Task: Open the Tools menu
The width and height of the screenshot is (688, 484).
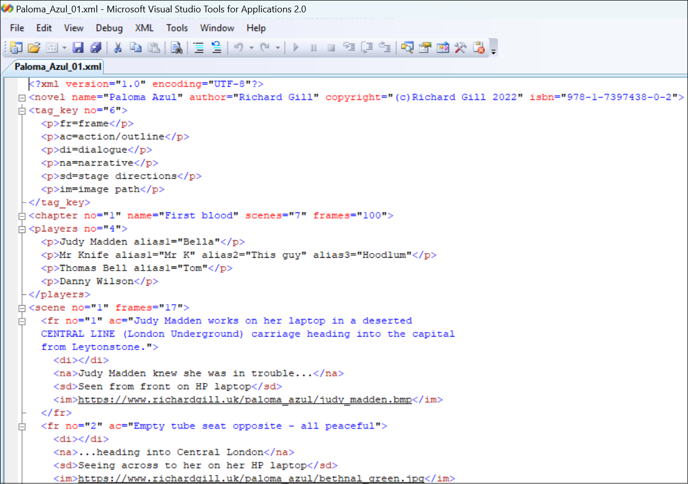Action: [177, 28]
